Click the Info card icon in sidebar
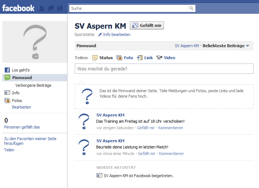This screenshot has width=259, height=188. (x=7, y=93)
